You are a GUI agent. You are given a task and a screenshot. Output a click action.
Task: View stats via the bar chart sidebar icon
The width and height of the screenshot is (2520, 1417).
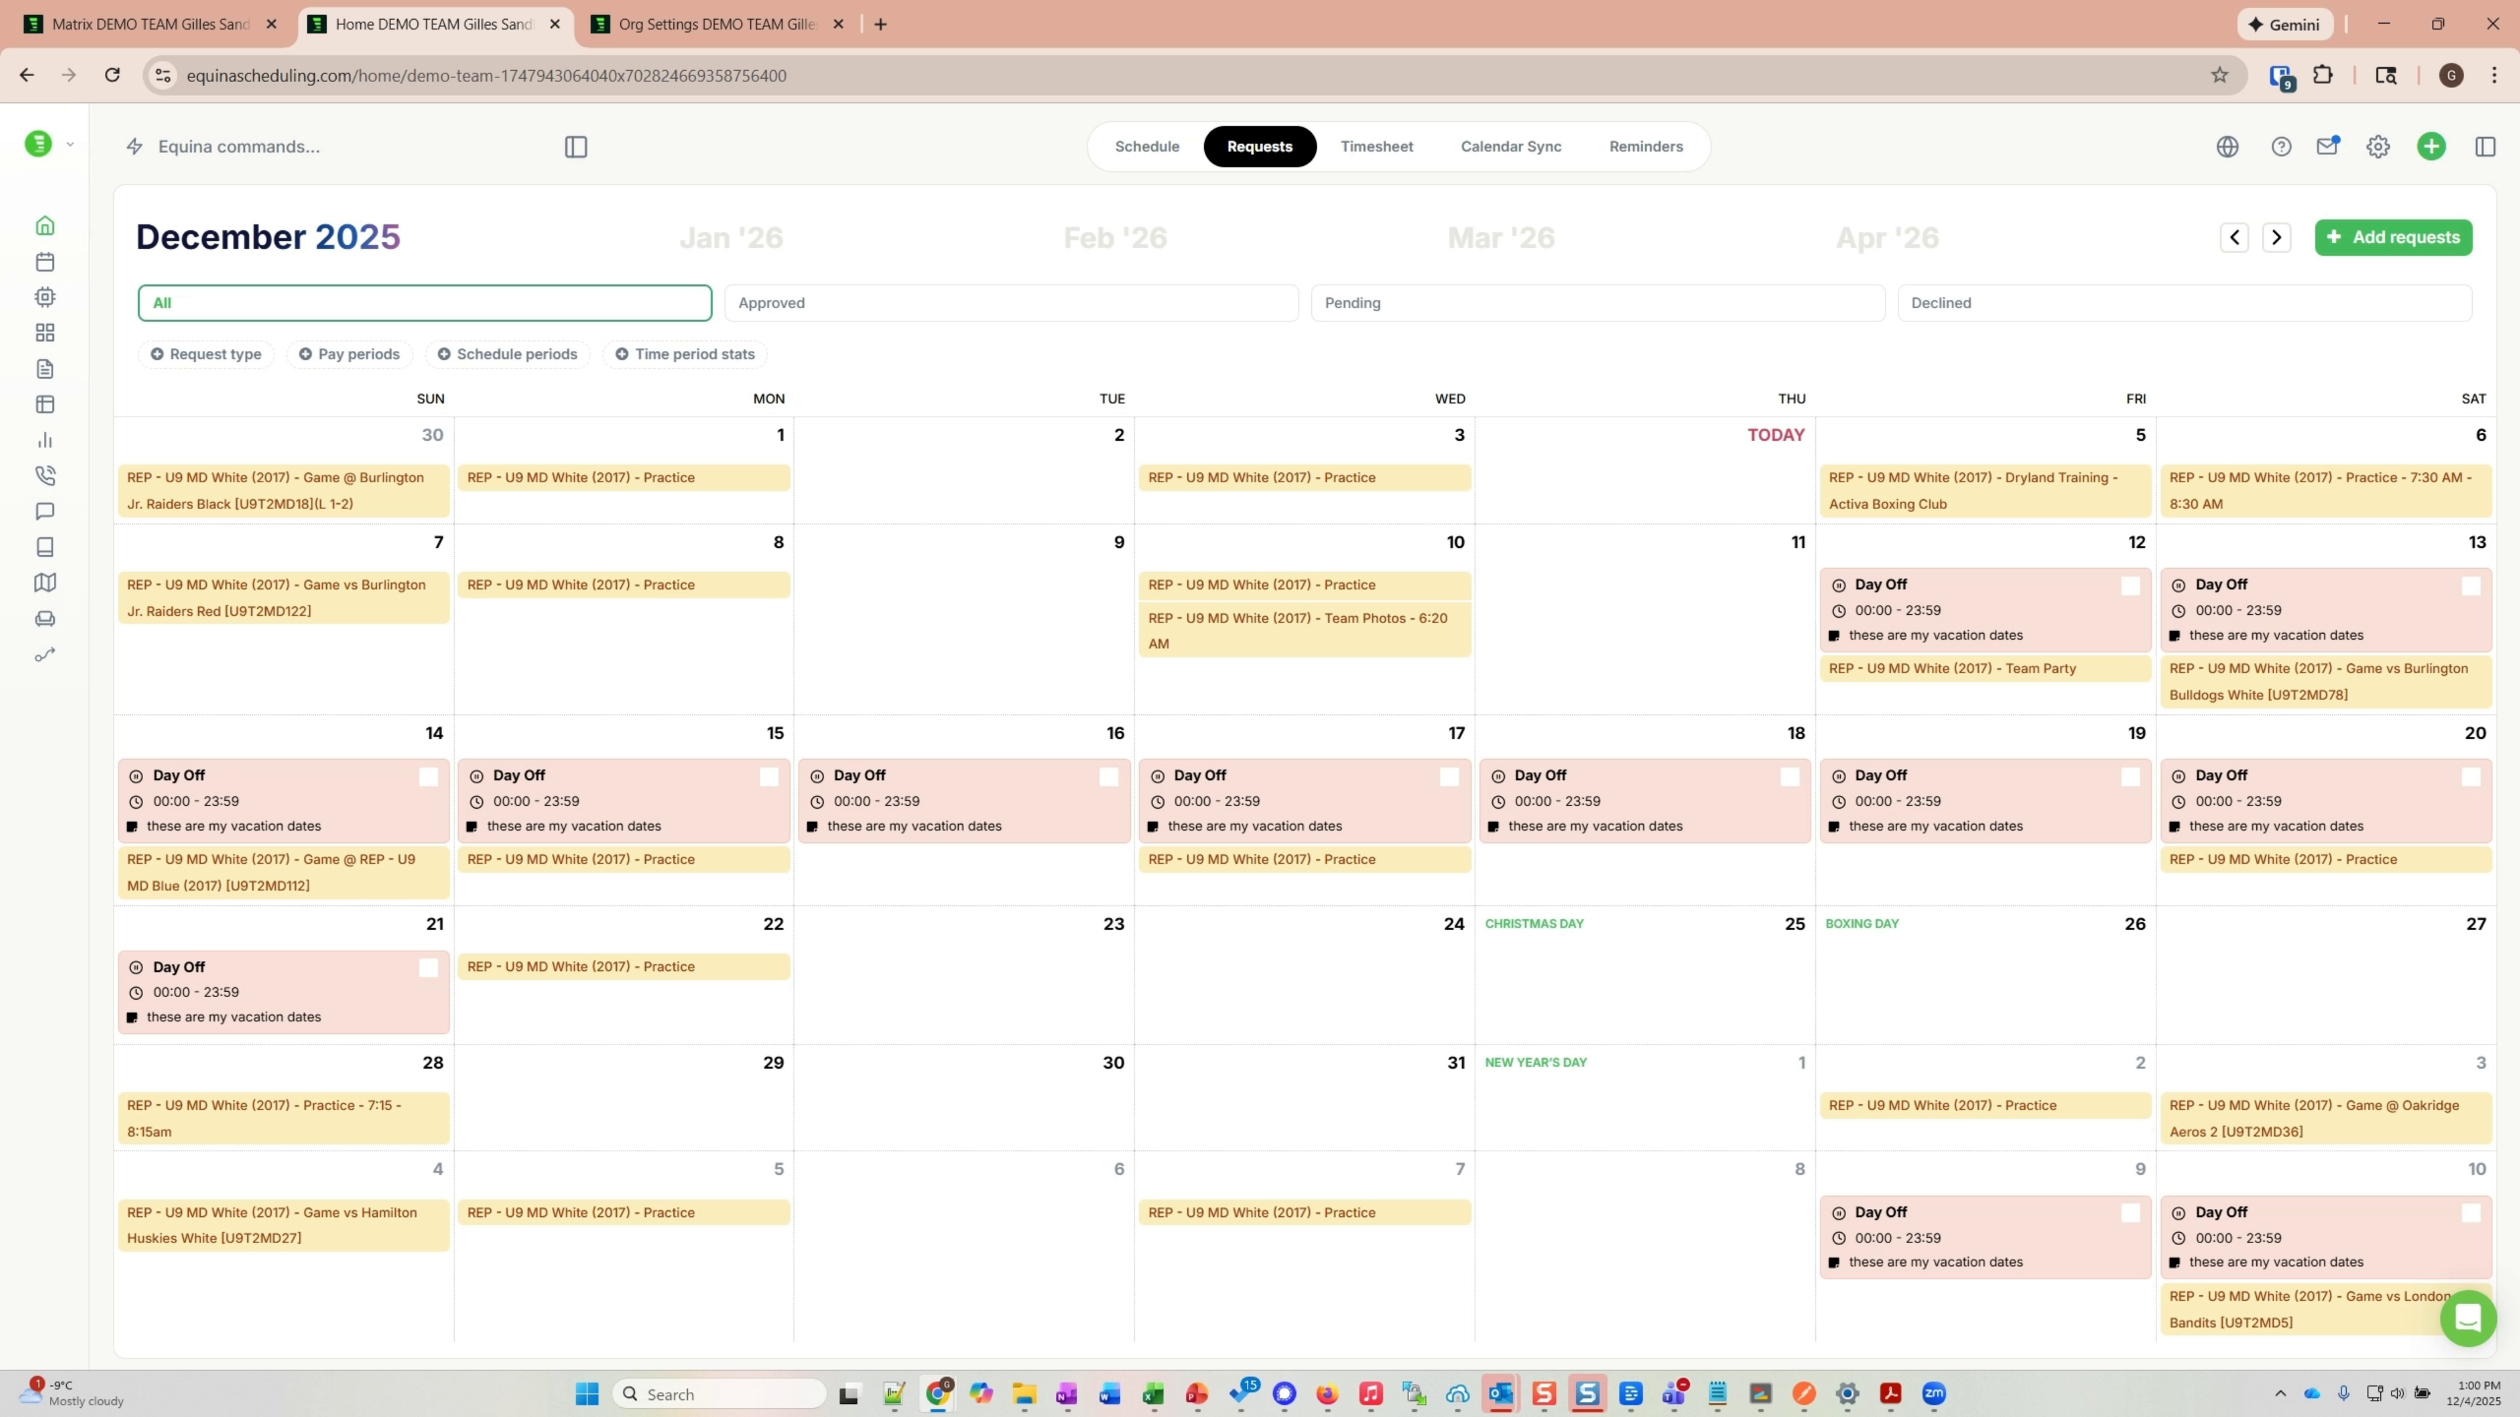point(45,440)
